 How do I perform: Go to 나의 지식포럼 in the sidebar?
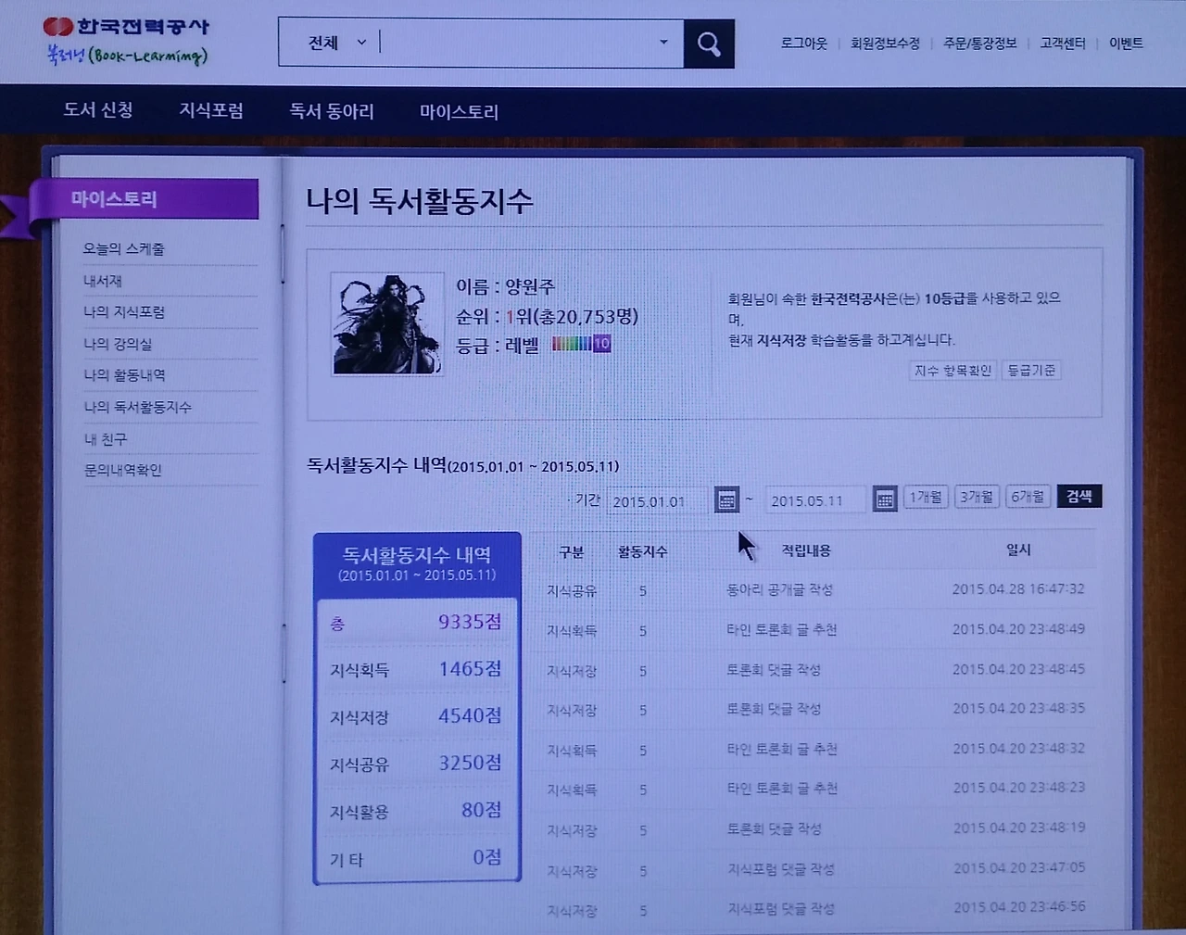pos(124,312)
